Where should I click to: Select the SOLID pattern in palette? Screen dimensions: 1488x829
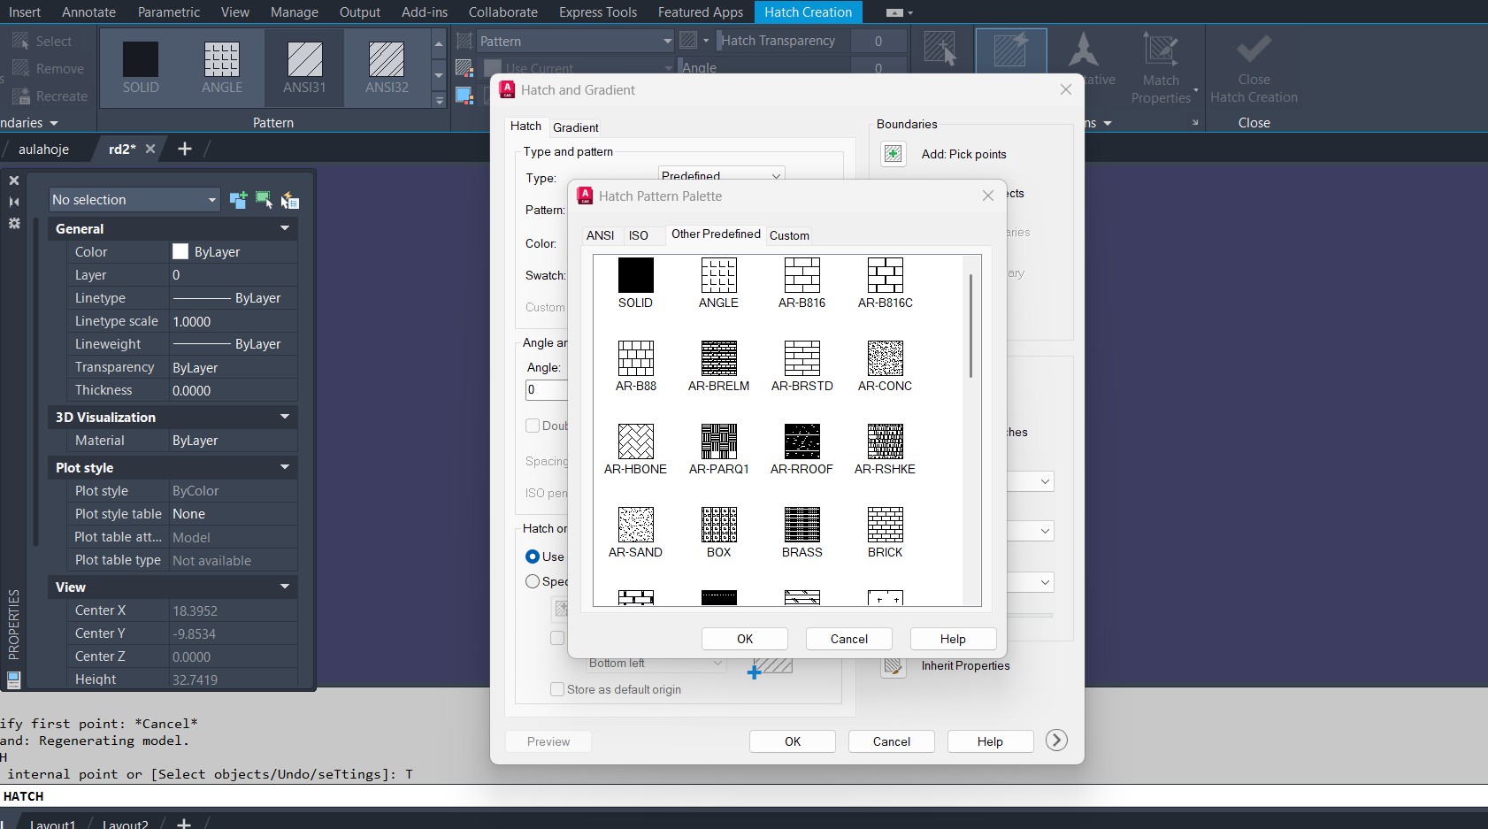point(635,275)
